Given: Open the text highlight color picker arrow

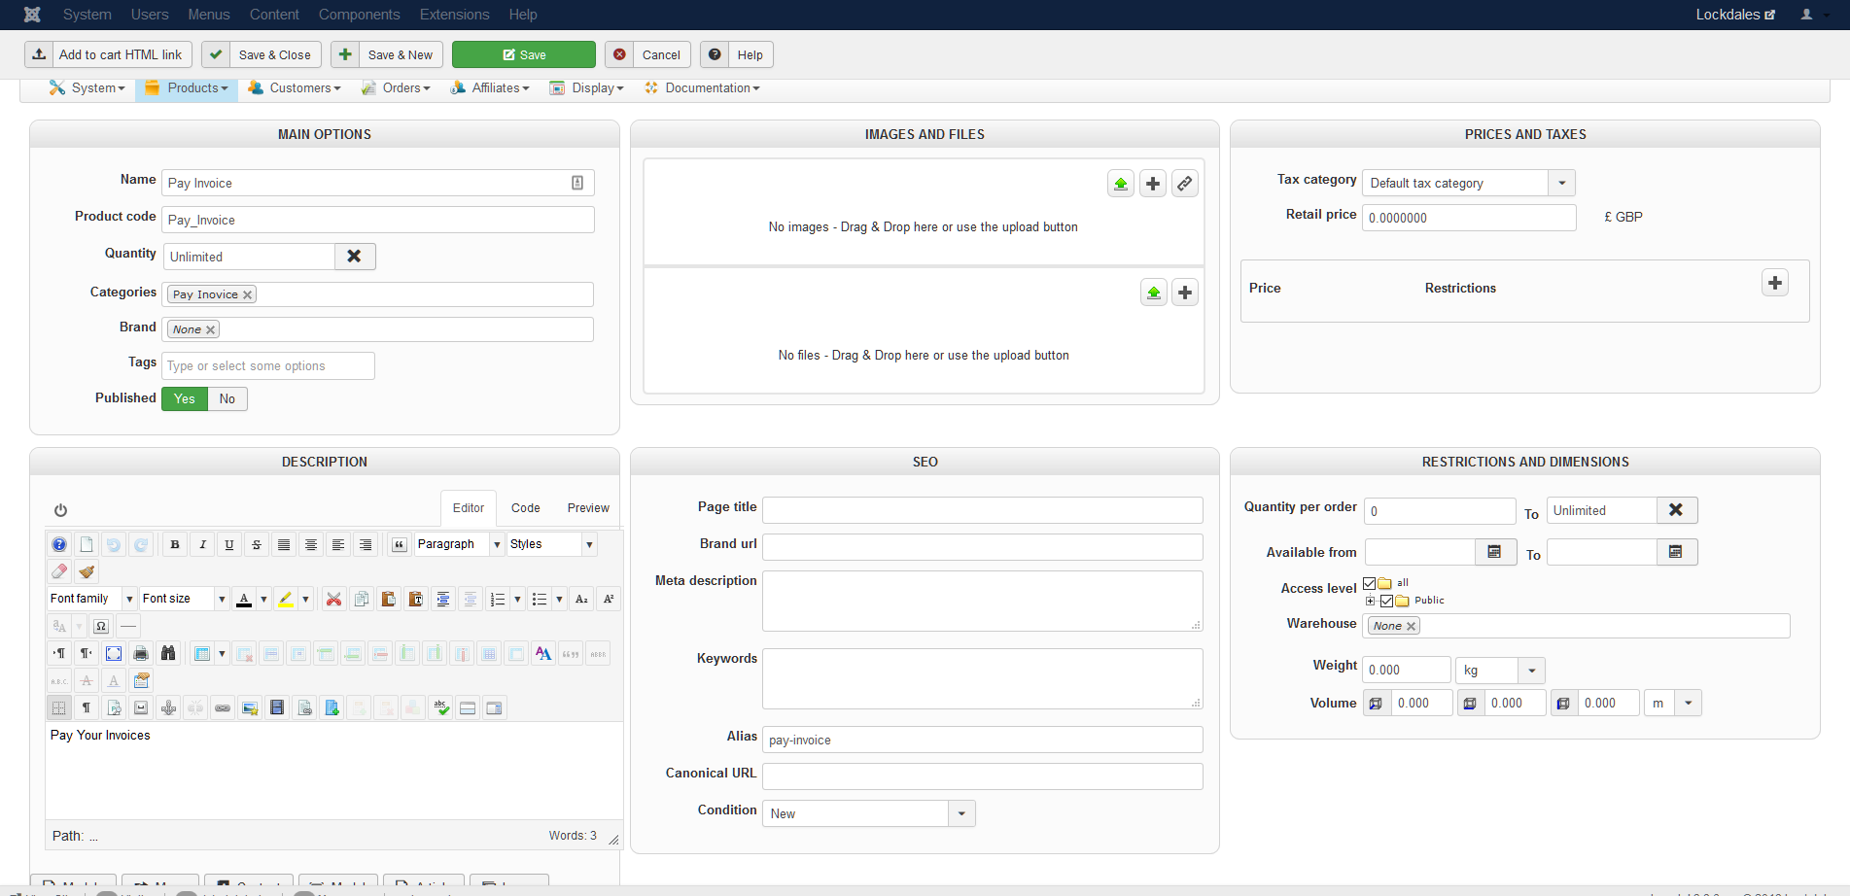Looking at the screenshot, I should point(305,599).
